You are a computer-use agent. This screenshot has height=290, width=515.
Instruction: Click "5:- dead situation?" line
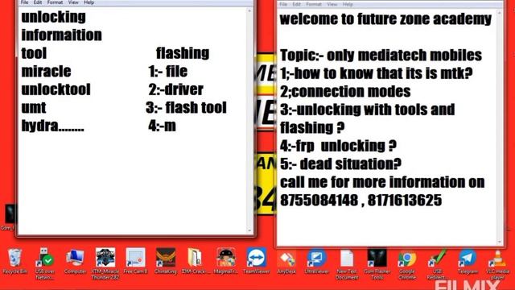click(x=340, y=164)
